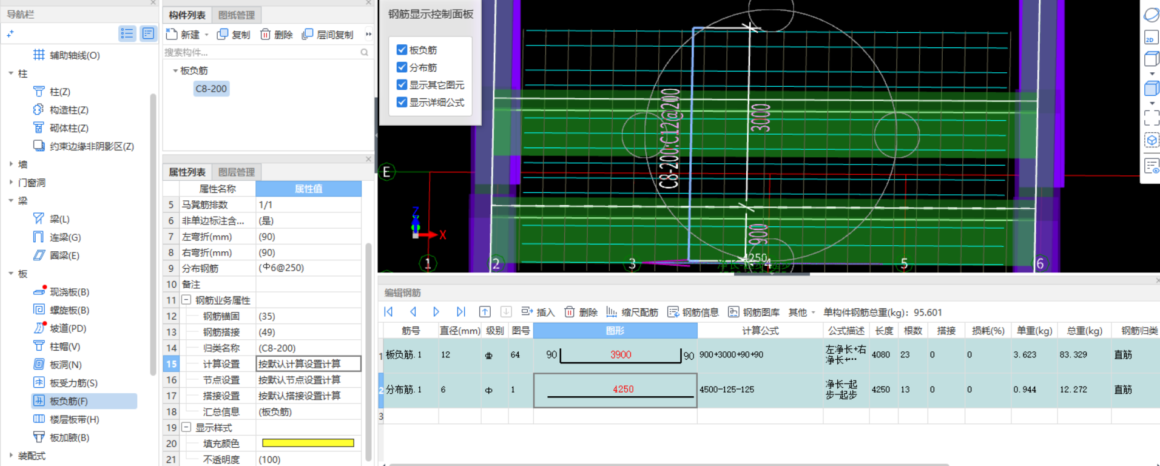Screen dimensions: 1160x466
Task: Switch to 图纸管理 tab
Action: coord(237,15)
